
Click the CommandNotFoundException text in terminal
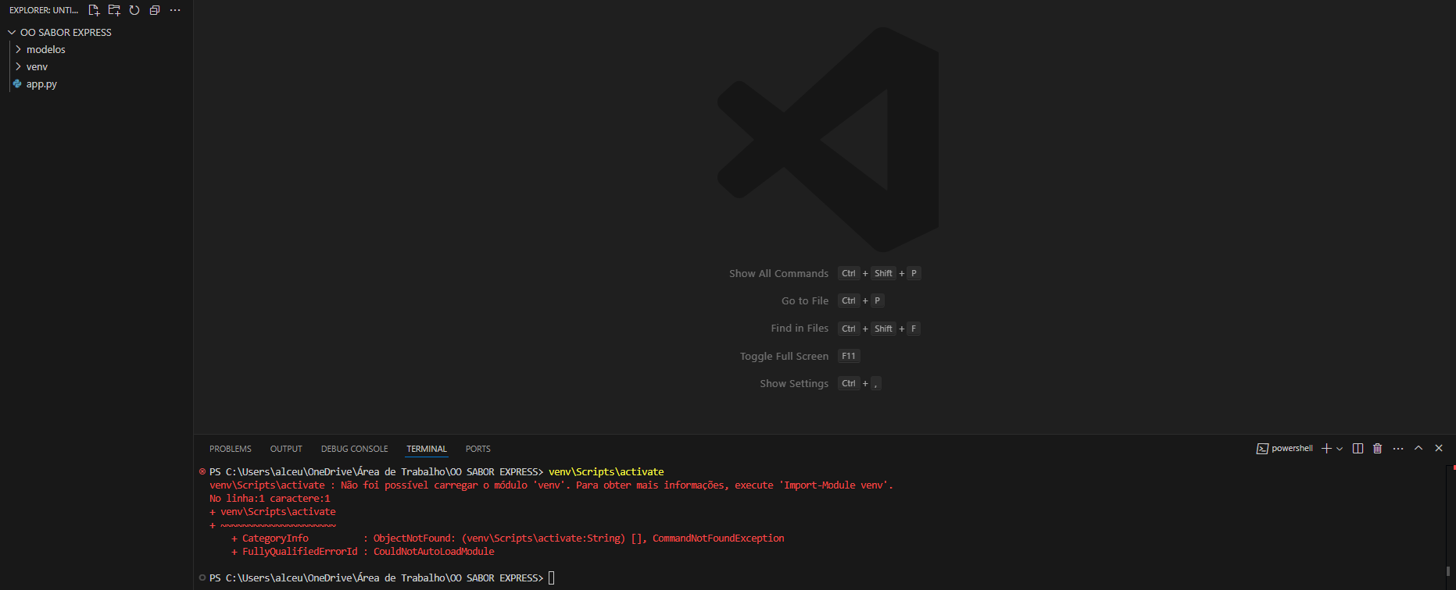(718, 538)
